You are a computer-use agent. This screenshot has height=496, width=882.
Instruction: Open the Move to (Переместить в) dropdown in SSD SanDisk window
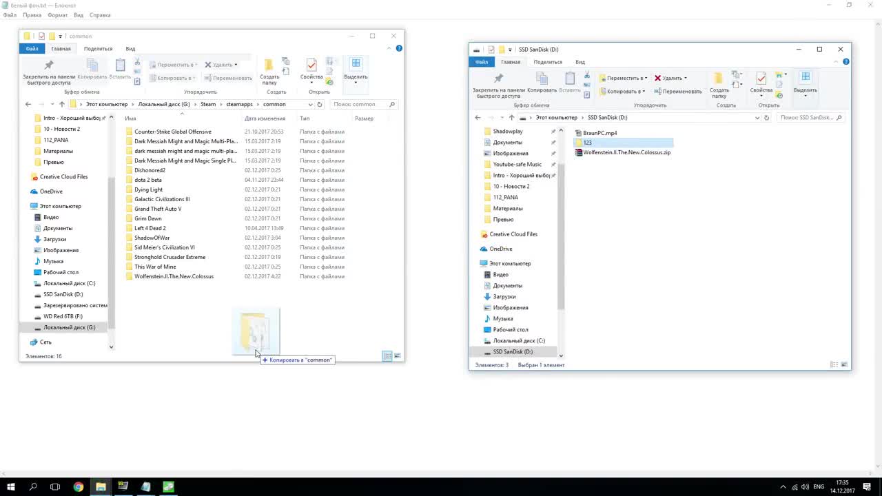click(x=623, y=78)
